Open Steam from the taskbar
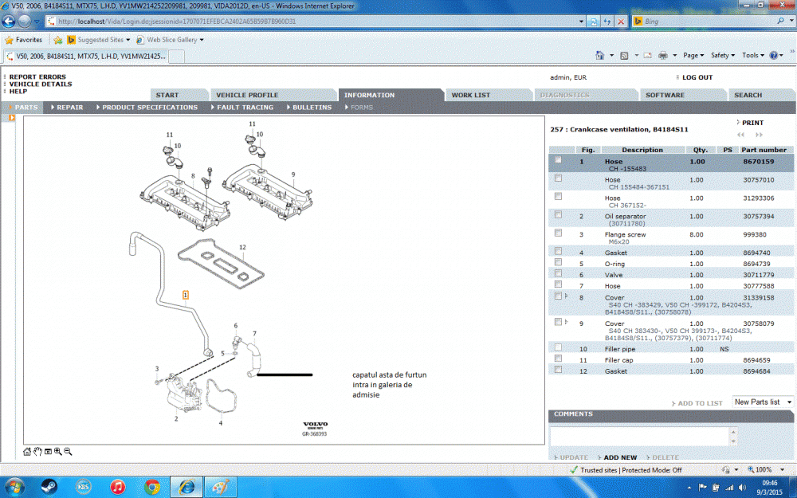Image resolution: width=797 pixels, height=498 pixels. (x=49, y=487)
